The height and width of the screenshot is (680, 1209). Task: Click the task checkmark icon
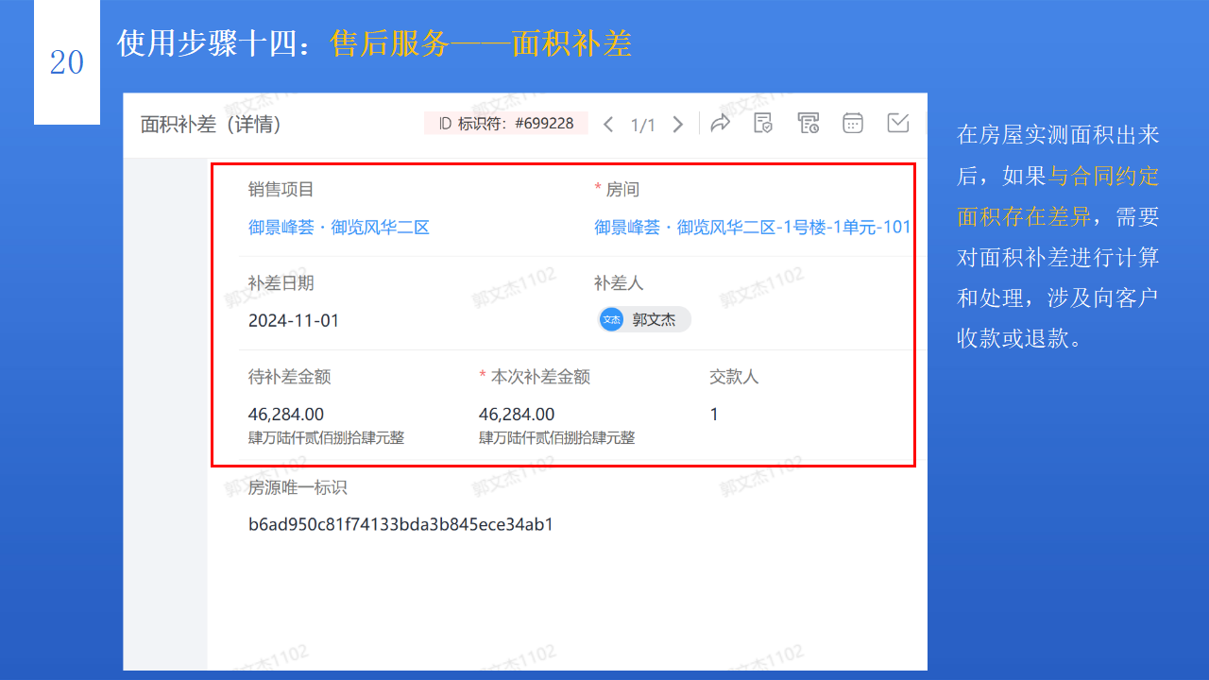(897, 122)
